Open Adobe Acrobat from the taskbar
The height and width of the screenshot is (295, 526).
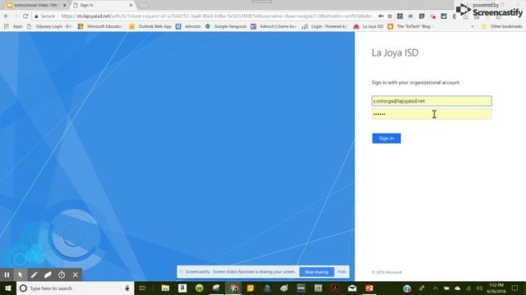click(335, 288)
